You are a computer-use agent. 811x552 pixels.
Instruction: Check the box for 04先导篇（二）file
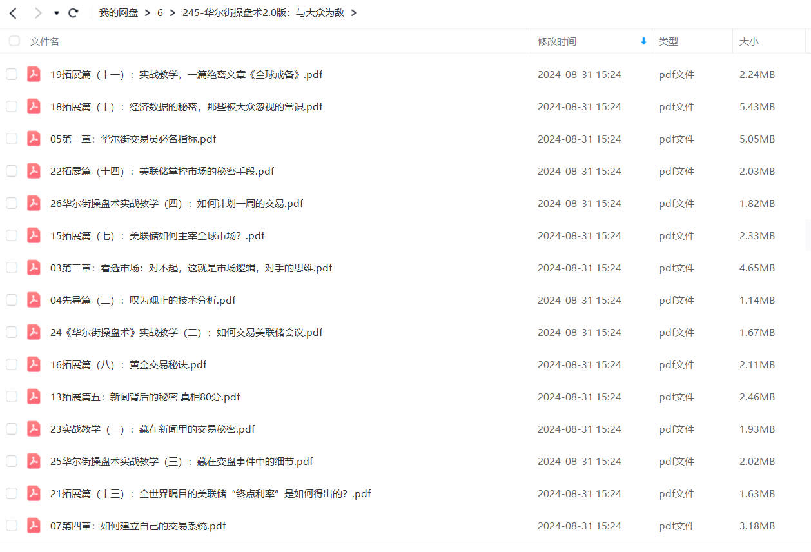point(12,300)
